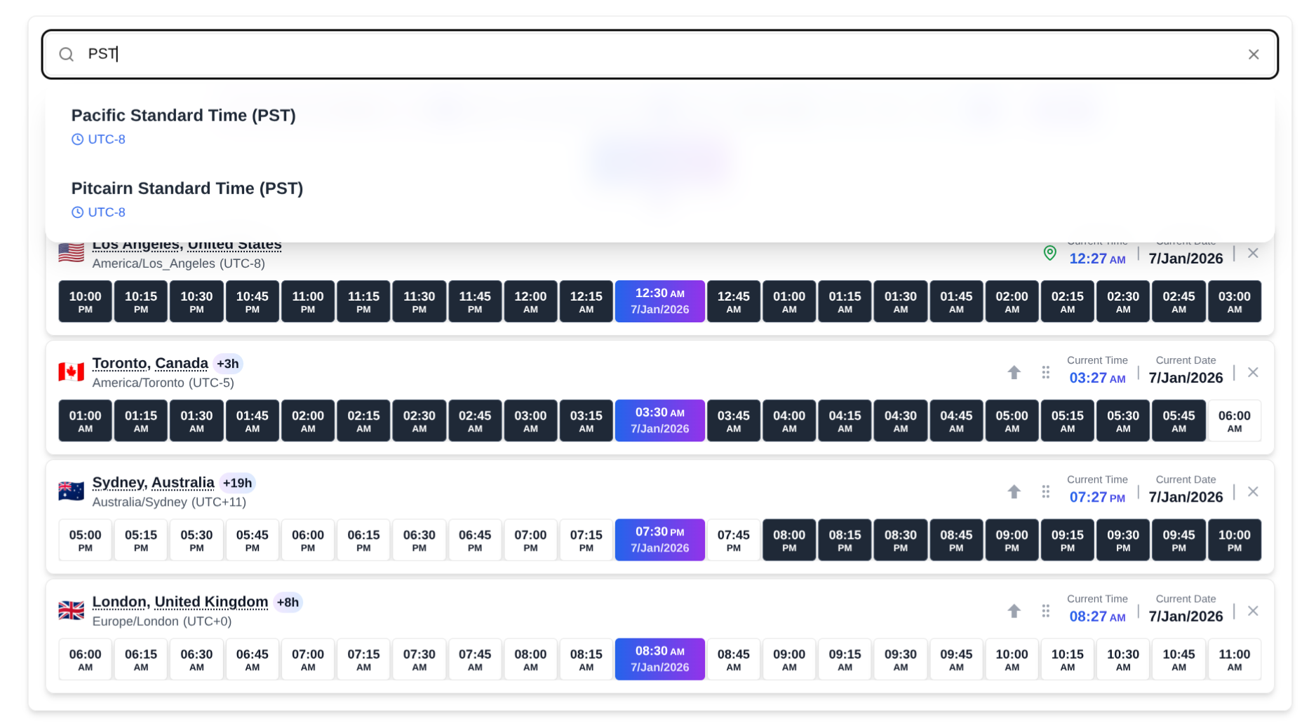Select Pitcairn Standard Time (PST) from suggestions

click(187, 189)
